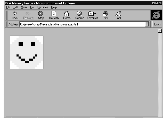Click the Back navigation arrow icon
Image resolution: width=163 pixels, height=122 pixels.
(15, 13)
